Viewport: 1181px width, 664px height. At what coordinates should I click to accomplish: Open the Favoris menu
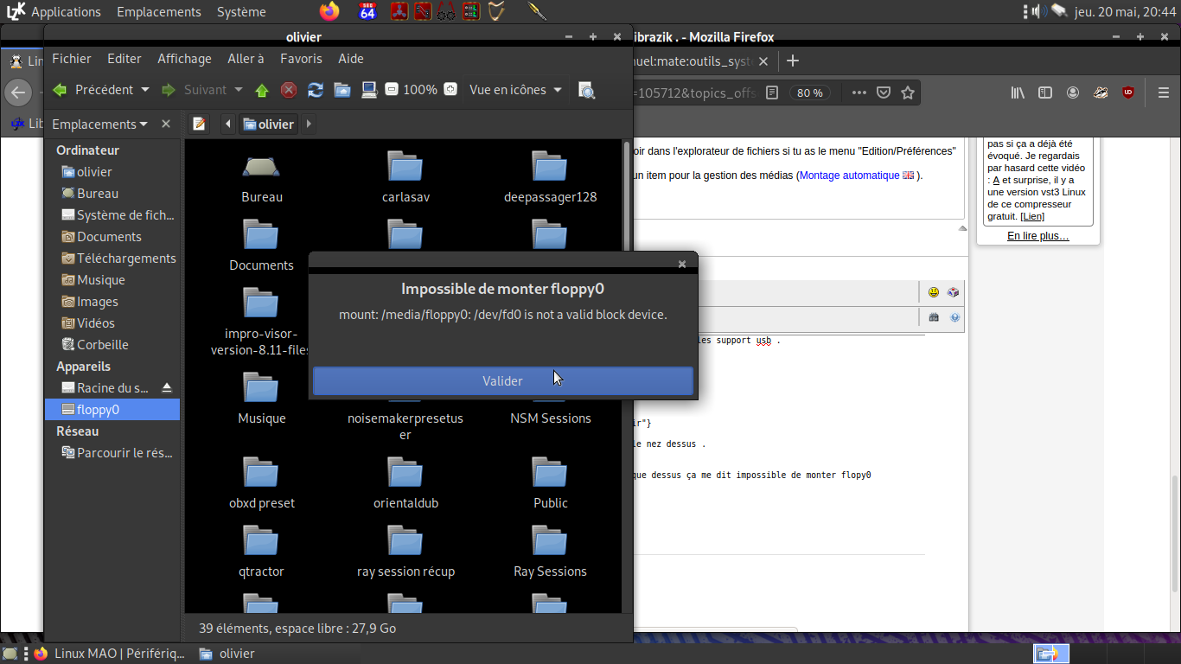301,59
